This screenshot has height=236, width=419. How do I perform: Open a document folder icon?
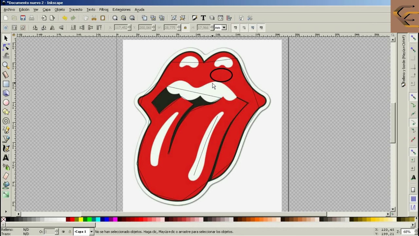tap(14, 18)
